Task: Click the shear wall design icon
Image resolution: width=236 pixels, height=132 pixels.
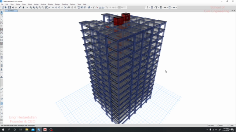Action: [x=170, y=7]
